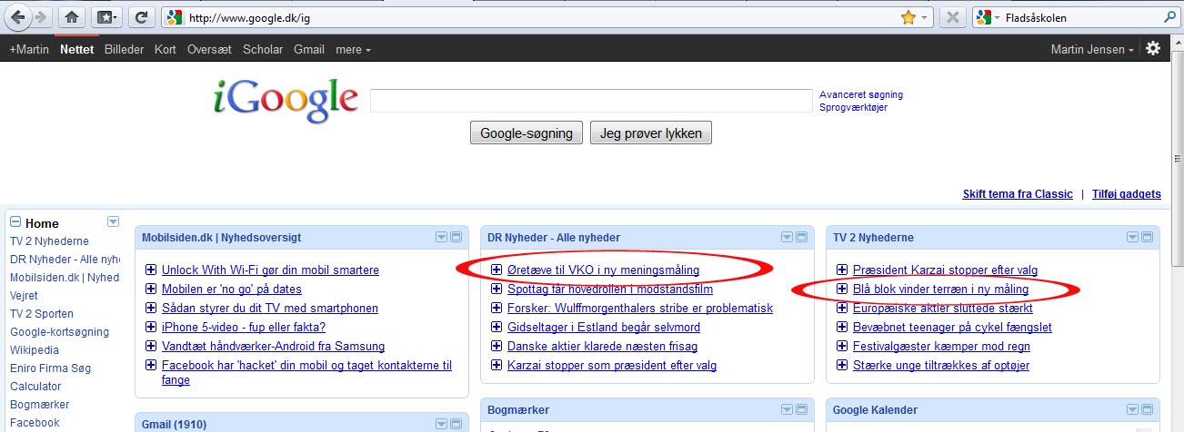Image resolution: width=1184 pixels, height=432 pixels.
Task: Open the Bogmærker gadget menu arrow
Action: click(x=787, y=410)
